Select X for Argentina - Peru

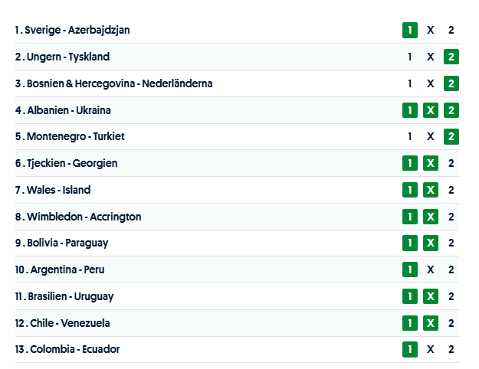click(x=431, y=269)
